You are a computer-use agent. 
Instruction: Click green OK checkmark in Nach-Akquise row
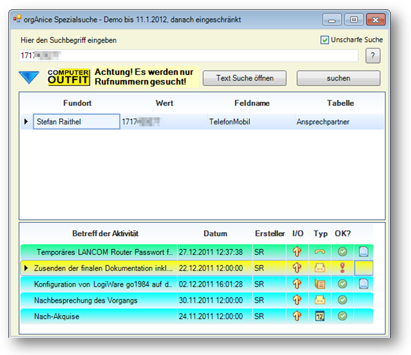pyautogui.click(x=342, y=316)
